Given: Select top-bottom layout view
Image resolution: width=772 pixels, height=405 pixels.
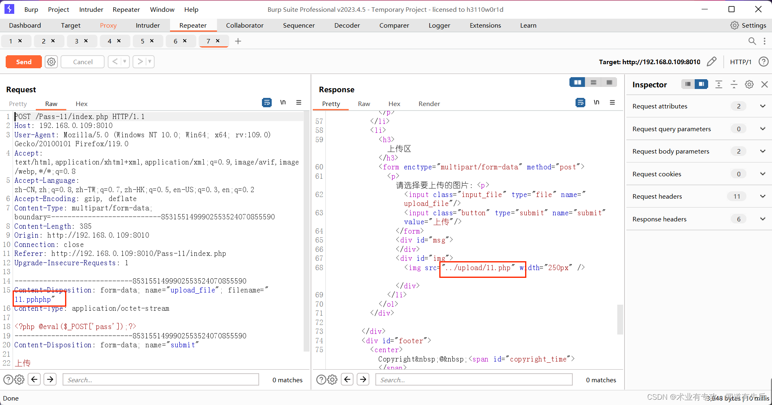Looking at the screenshot, I should [593, 82].
